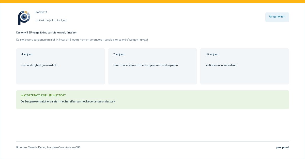
Task: Click the 4 miljoen figure
Action: (27, 55)
